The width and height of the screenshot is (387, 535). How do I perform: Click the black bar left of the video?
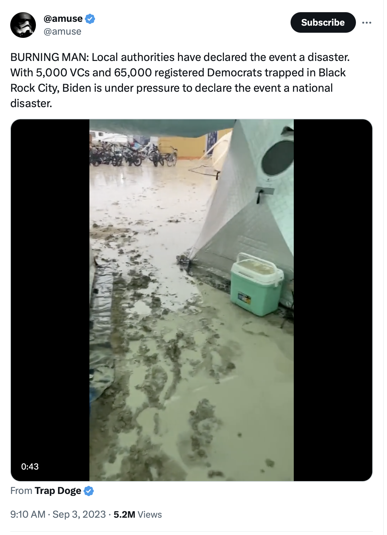coord(50,300)
